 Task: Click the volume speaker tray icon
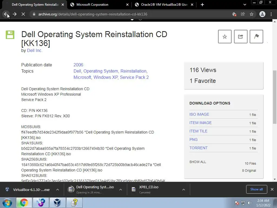tap(249, 203)
